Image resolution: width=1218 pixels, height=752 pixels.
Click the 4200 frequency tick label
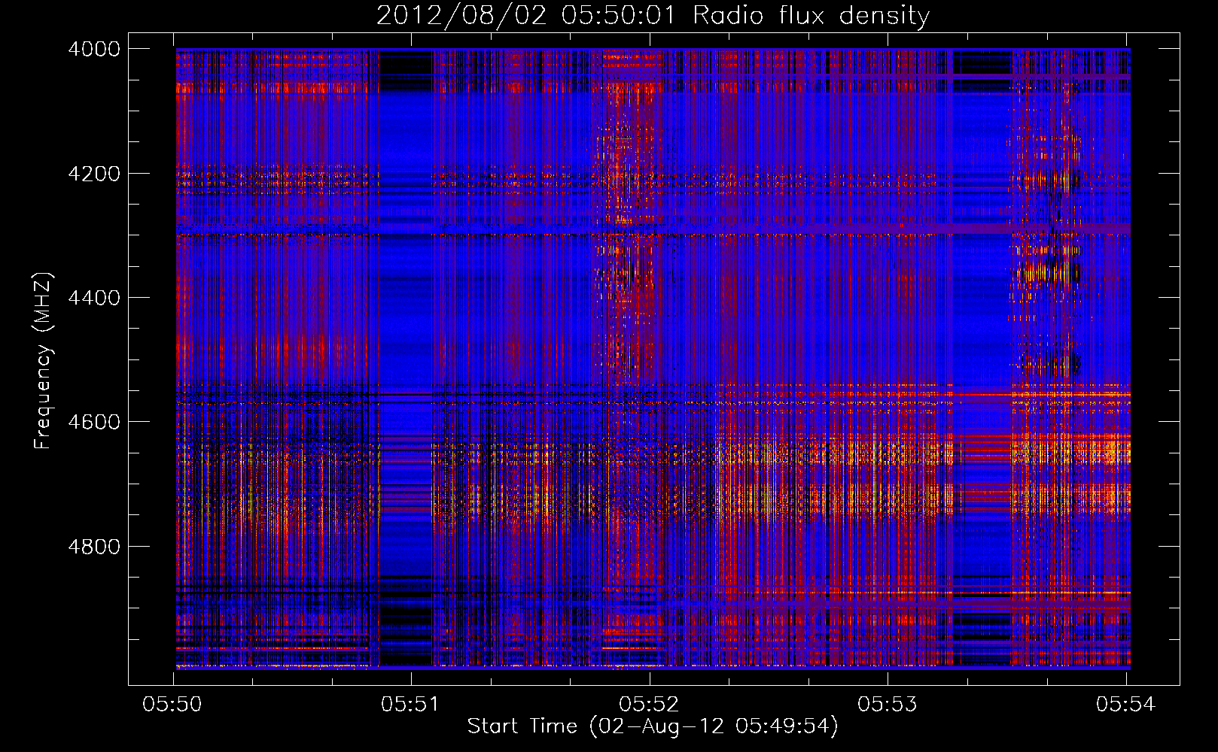94,174
